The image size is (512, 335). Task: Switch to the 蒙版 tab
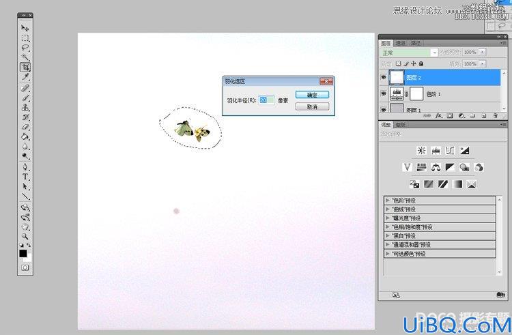400,125
